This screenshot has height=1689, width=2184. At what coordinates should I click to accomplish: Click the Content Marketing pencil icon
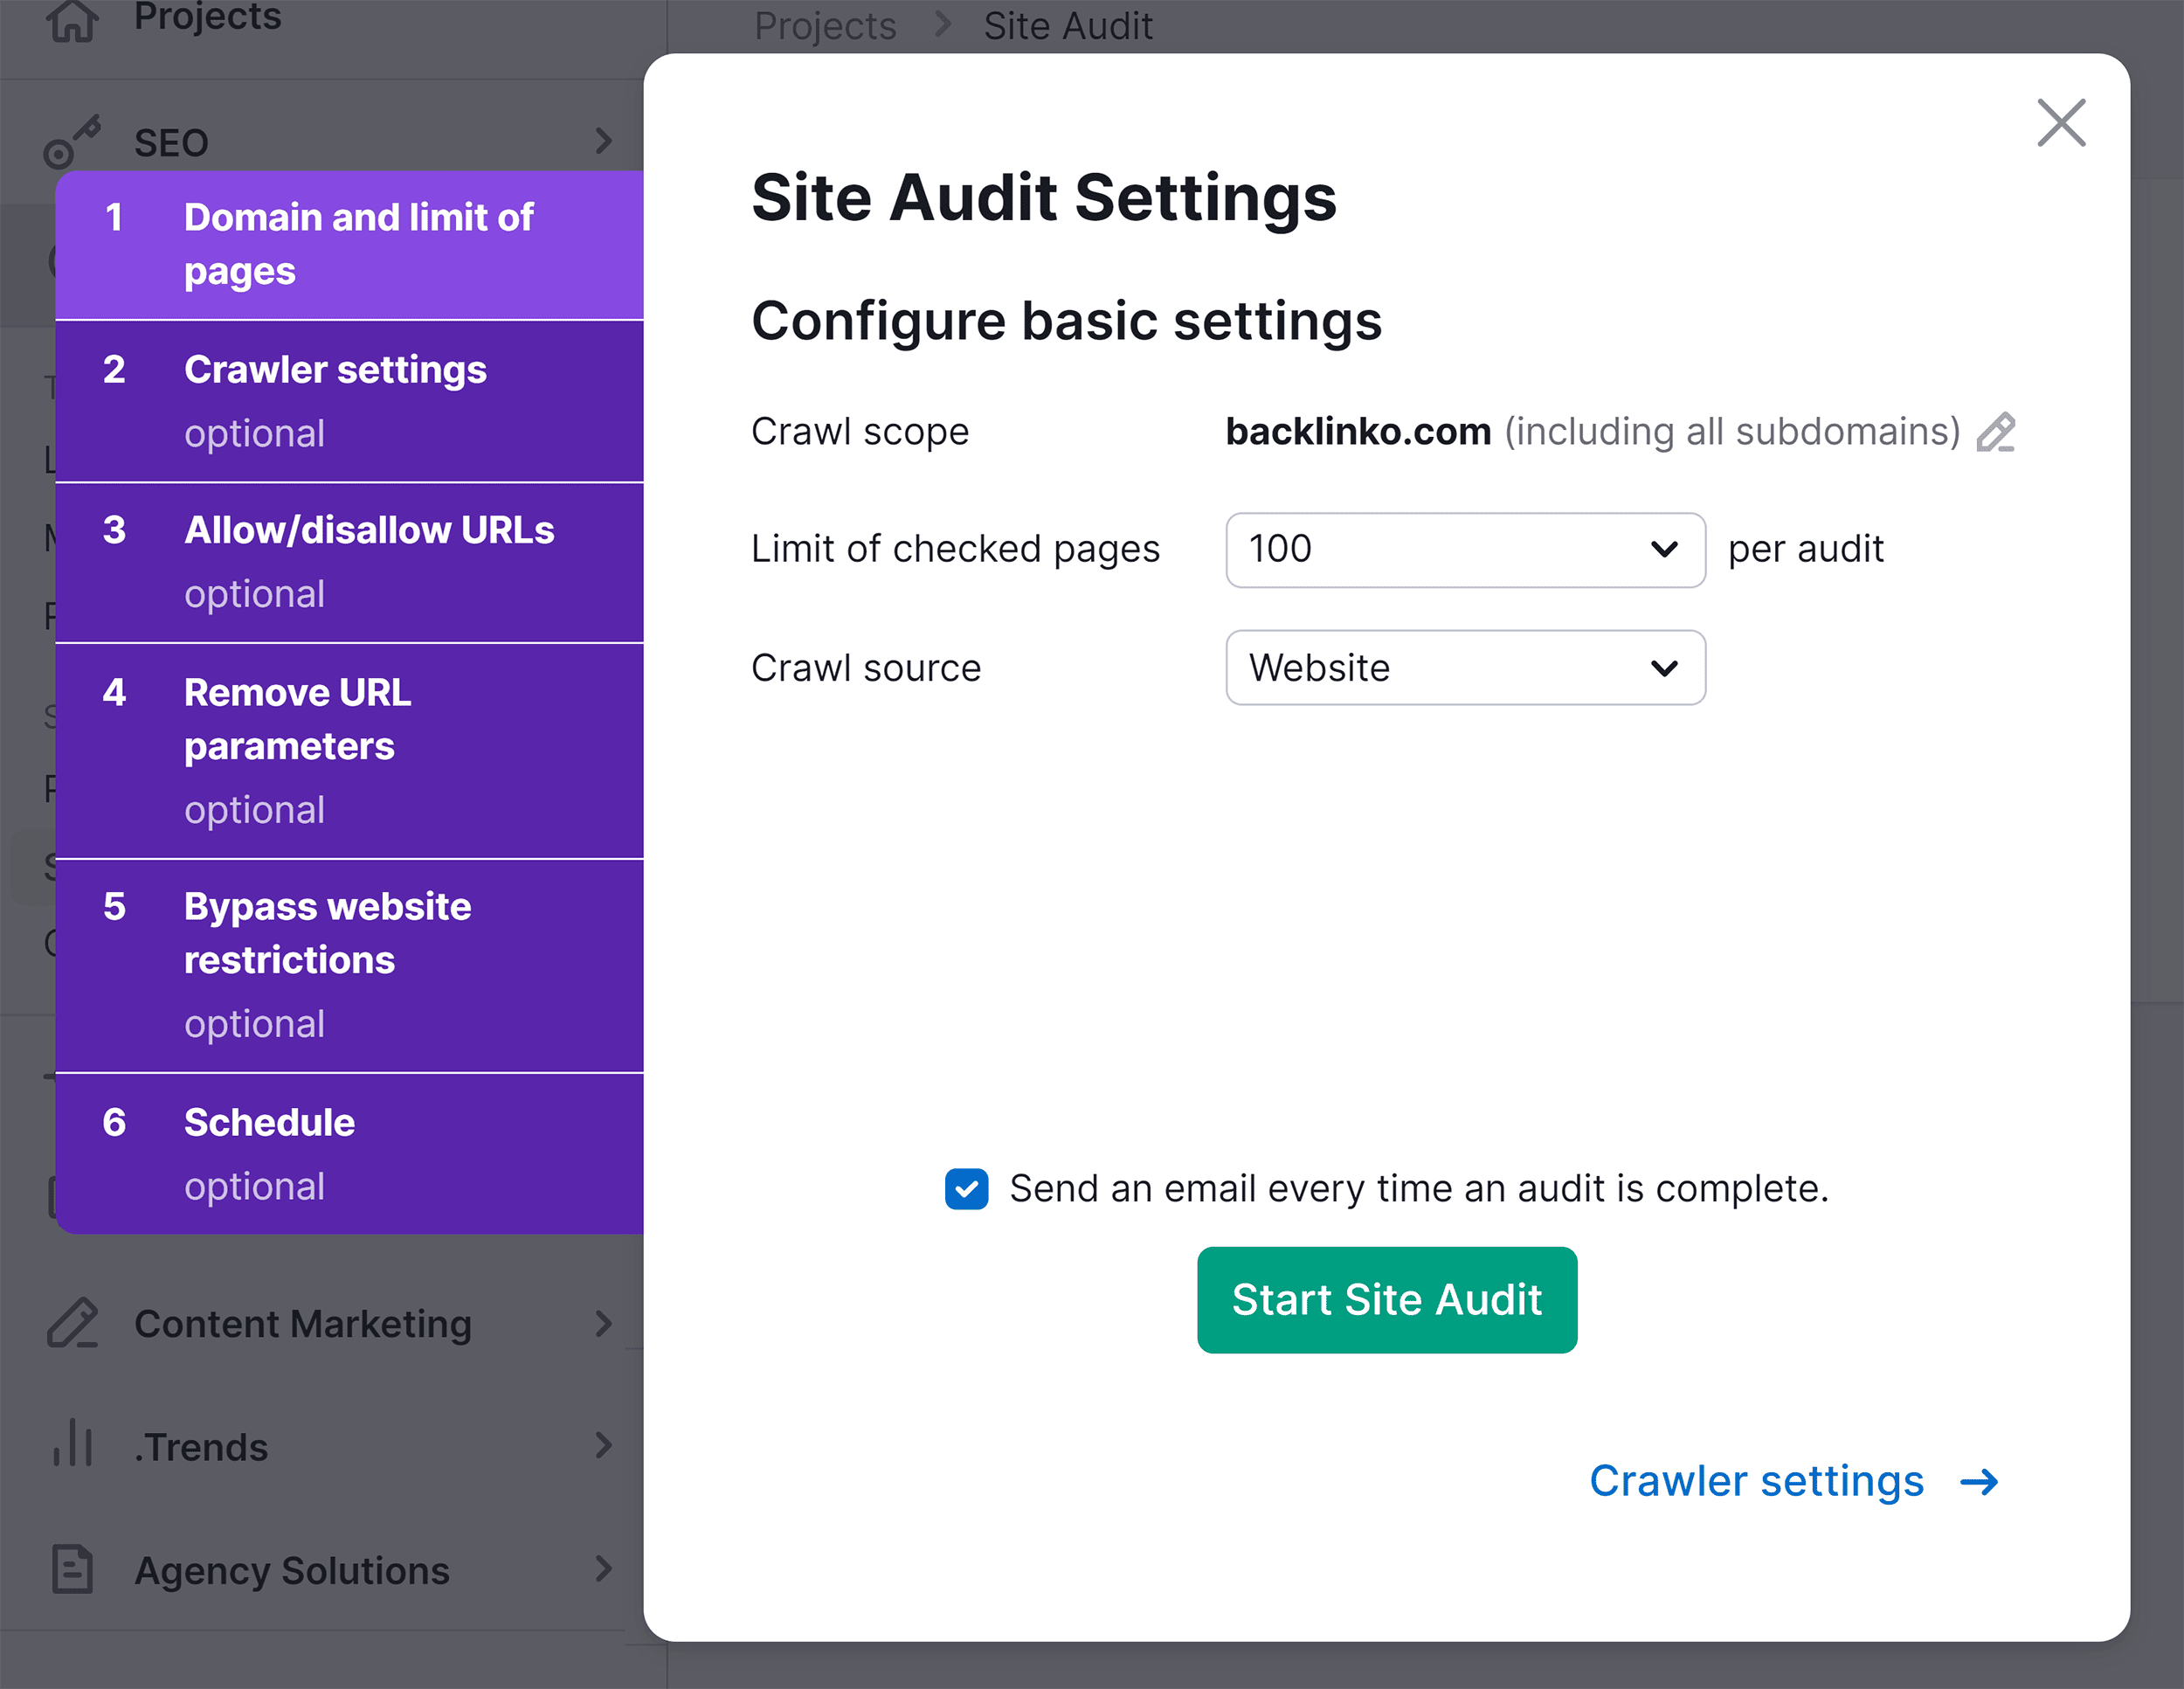click(x=72, y=1322)
